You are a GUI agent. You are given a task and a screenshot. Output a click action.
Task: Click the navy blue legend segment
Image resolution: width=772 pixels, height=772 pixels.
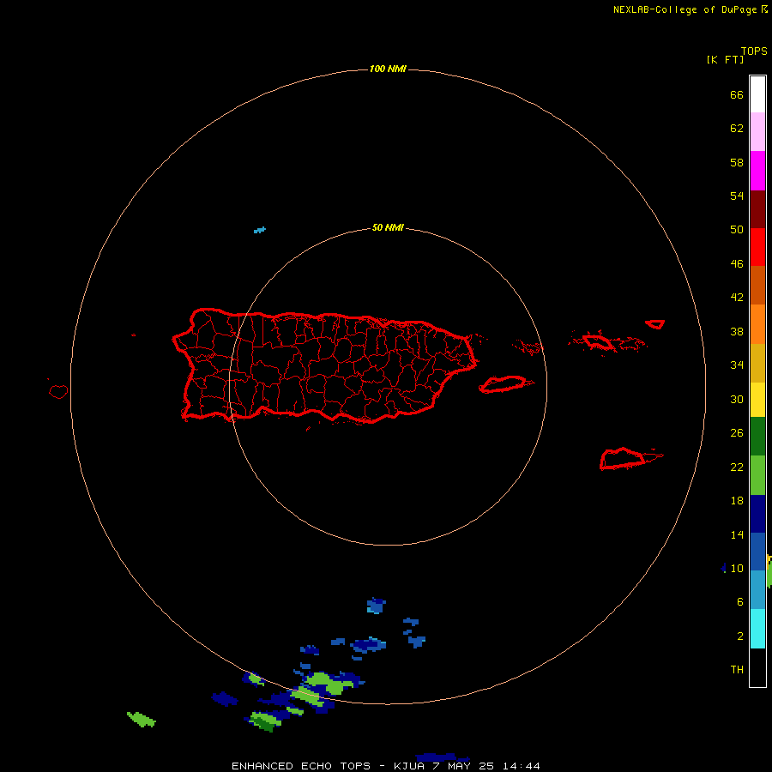(x=757, y=514)
